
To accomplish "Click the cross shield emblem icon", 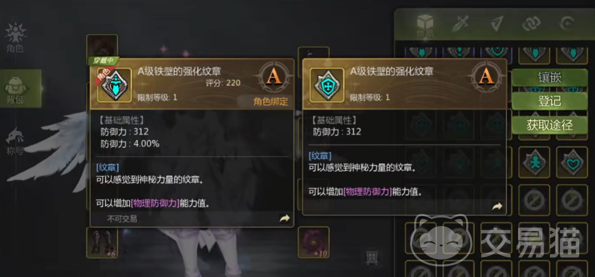I will 327,85.
